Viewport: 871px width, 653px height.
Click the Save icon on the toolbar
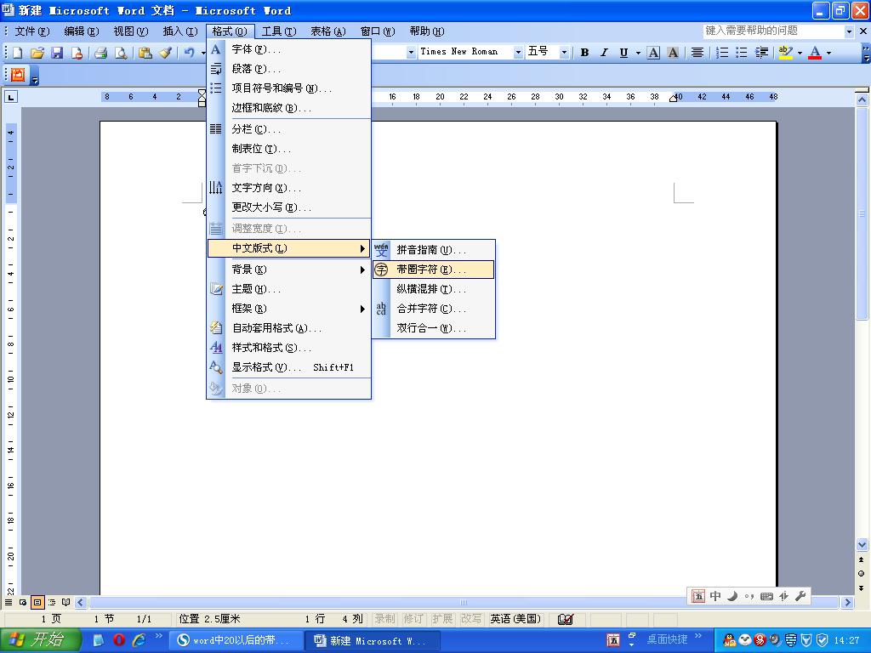(x=58, y=53)
